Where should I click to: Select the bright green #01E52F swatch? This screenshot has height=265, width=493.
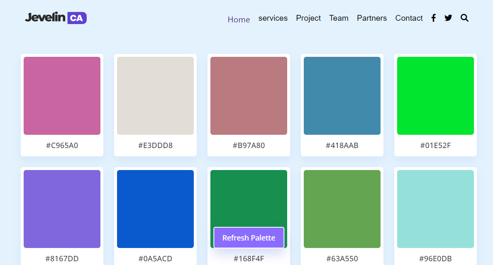435,95
